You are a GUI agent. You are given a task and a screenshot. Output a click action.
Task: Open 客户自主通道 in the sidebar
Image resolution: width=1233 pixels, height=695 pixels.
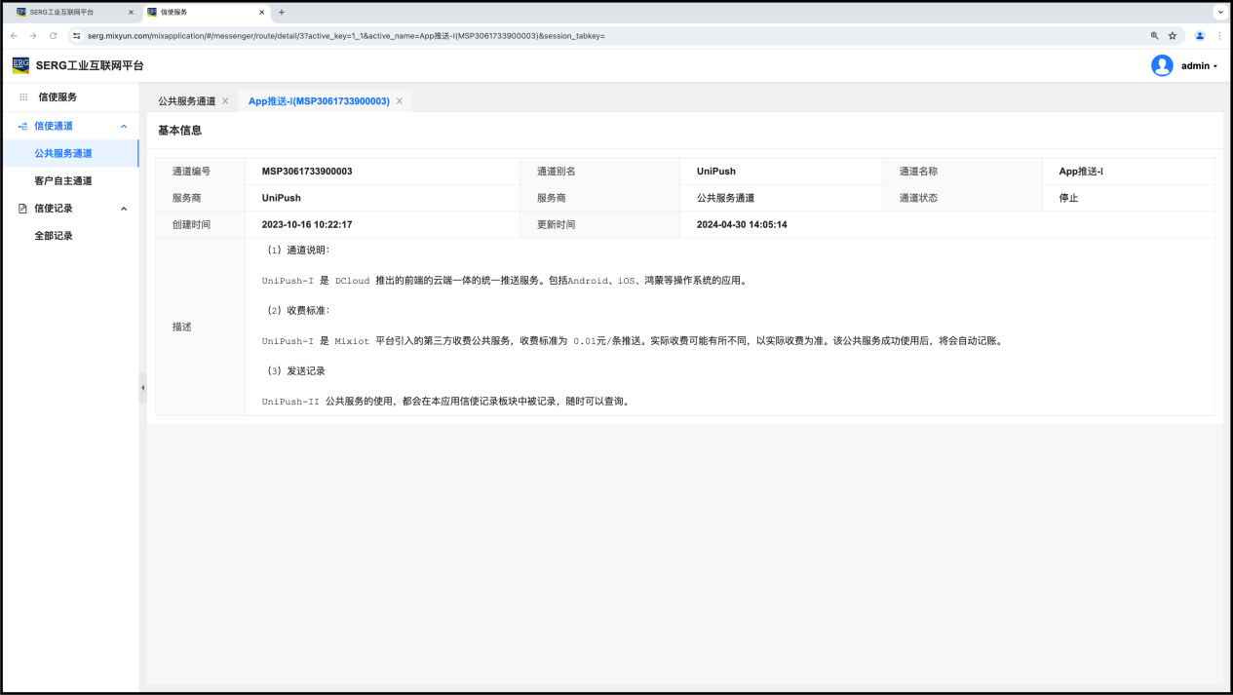[x=63, y=181]
